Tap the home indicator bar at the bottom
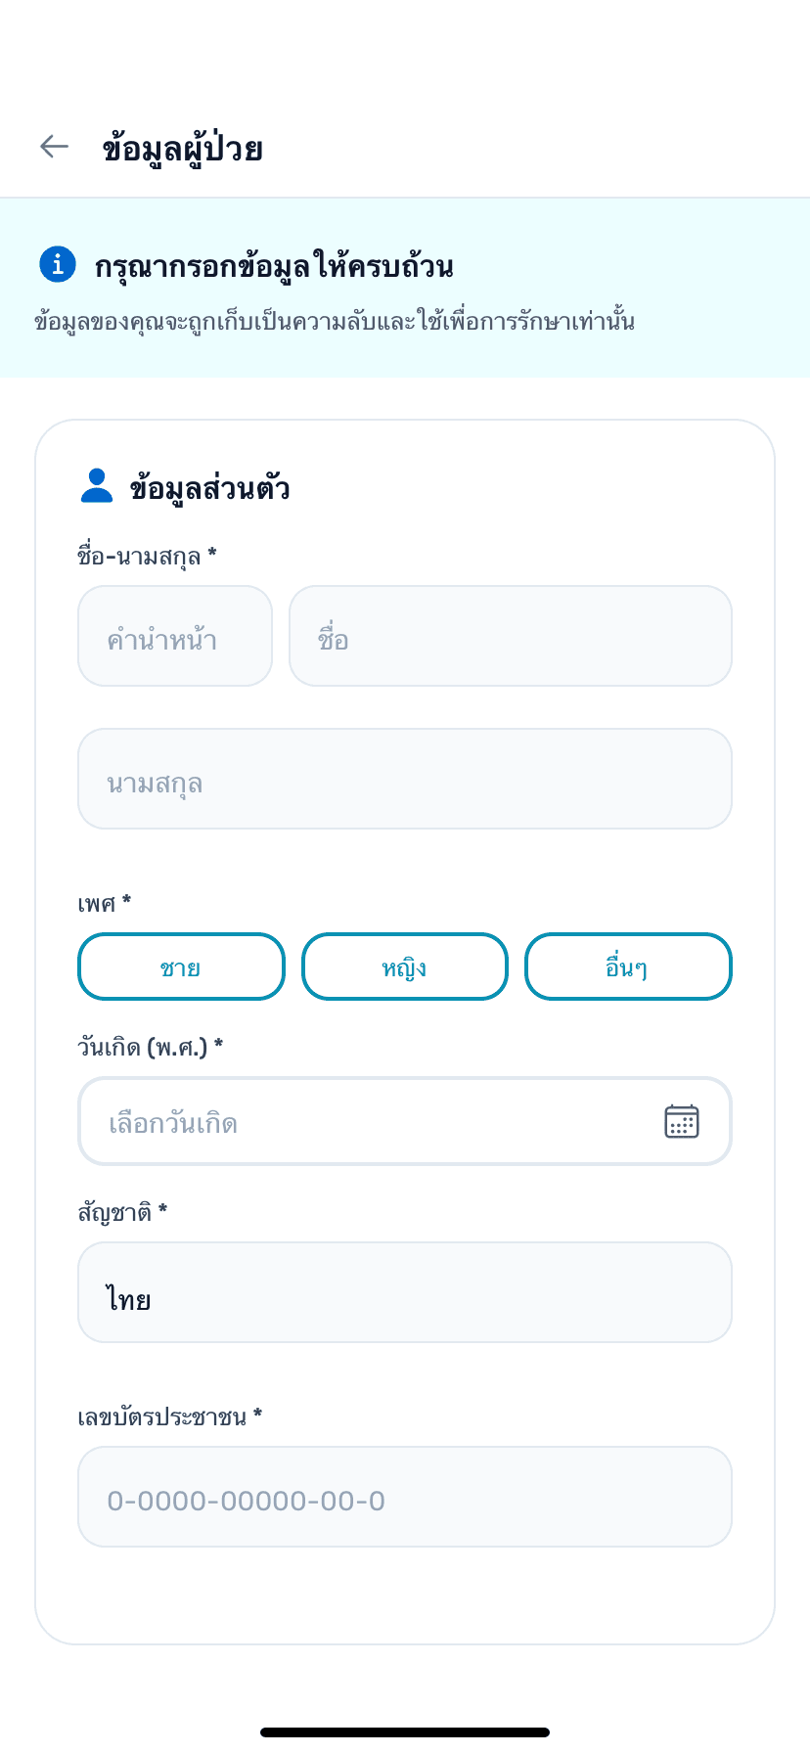 point(405,1732)
